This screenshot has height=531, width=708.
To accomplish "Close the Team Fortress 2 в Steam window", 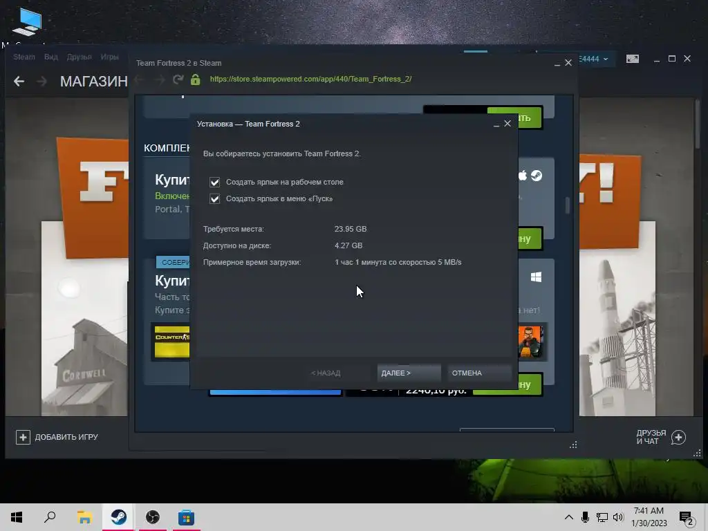I will coord(568,63).
